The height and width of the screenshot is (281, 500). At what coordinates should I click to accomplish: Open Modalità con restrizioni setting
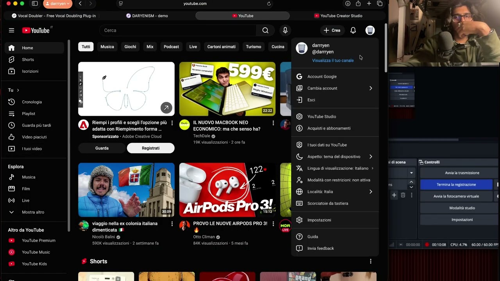(335, 180)
